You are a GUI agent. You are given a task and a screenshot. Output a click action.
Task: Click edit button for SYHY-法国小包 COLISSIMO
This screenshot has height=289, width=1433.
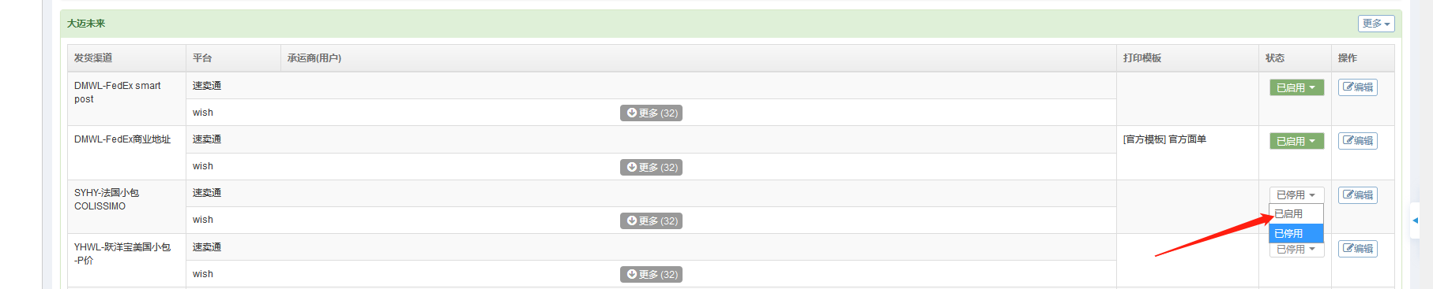[1357, 195]
